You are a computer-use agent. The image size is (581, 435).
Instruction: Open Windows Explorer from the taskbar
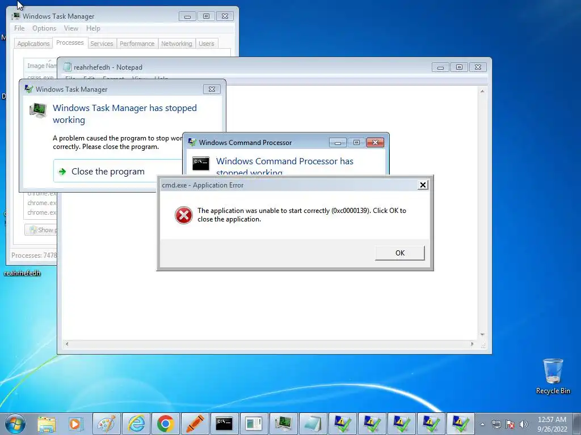click(x=47, y=424)
